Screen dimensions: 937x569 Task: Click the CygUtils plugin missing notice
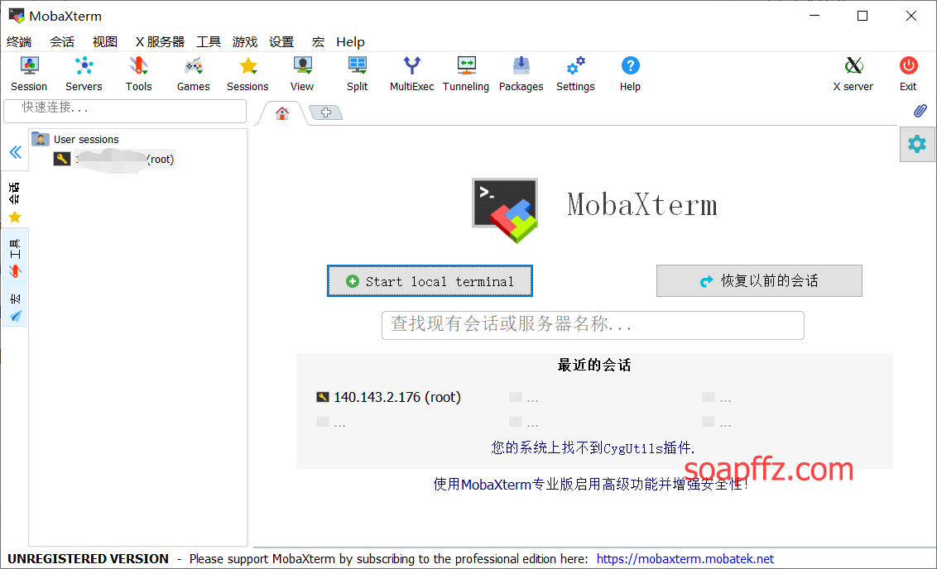tap(593, 447)
